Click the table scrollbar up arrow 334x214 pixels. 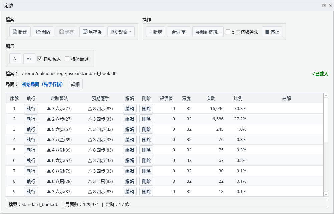pos(326,95)
